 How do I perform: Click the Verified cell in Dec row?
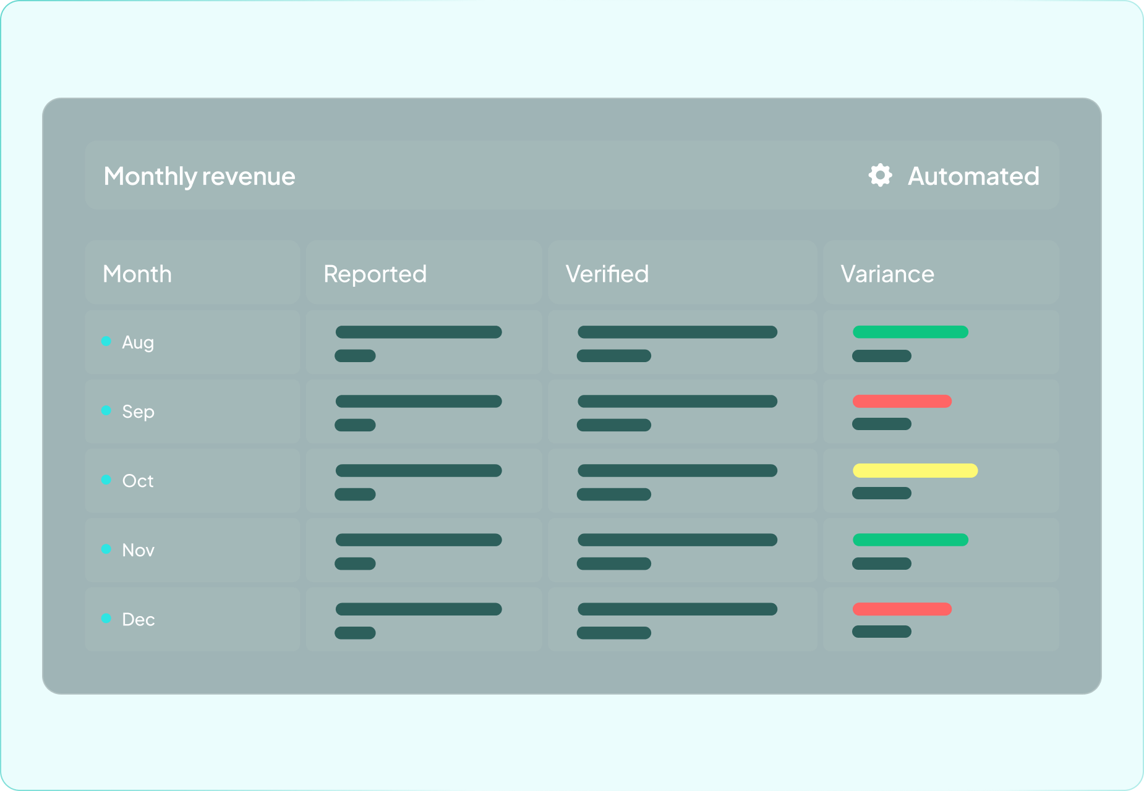point(683,619)
